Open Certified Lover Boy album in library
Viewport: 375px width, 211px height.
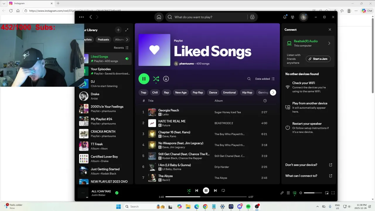tap(104, 159)
